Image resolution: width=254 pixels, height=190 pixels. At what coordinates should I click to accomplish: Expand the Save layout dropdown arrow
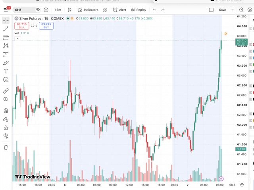point(233,10)
